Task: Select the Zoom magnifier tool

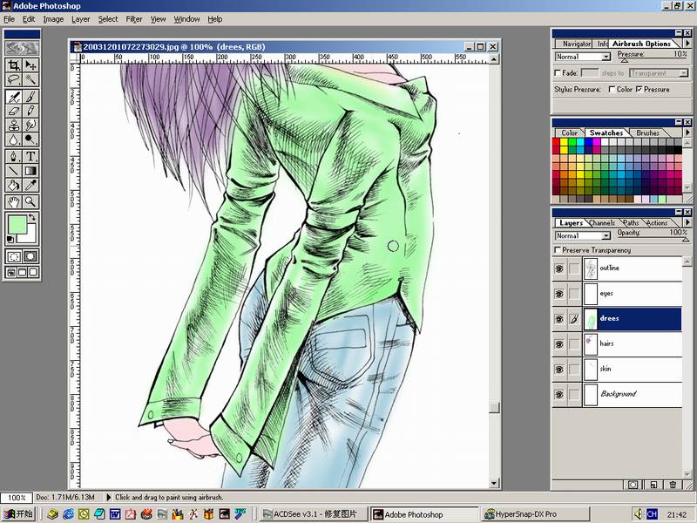Action: 30,202
